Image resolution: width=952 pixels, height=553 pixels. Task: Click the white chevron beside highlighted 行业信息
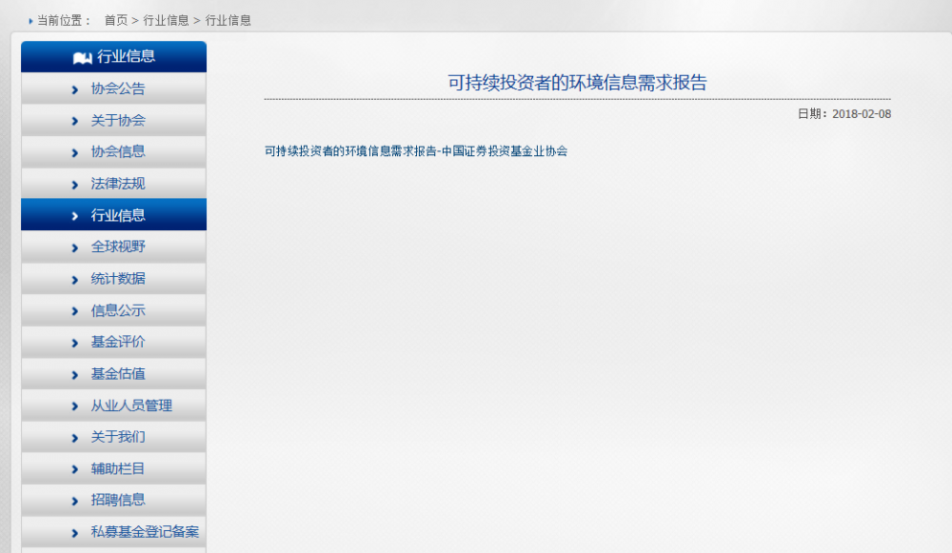point(74,216)
